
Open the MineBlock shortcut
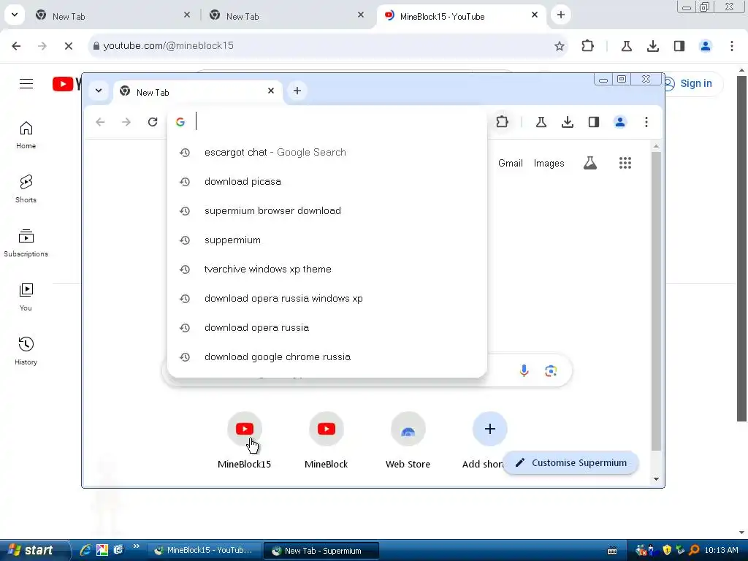point(327,440)
